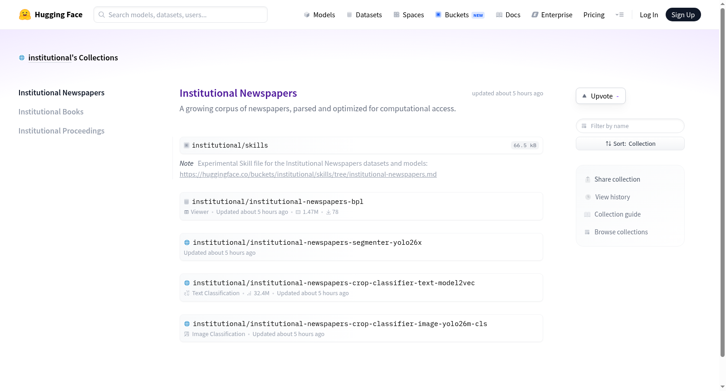Viewport: 726px width, 391px height.
Task: Click the Text Classification task icon
Action: (186, 293)
